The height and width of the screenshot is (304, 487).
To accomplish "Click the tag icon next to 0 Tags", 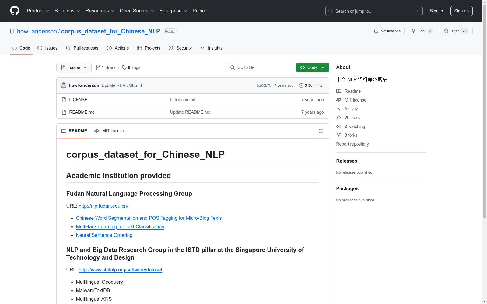I will click(124, 67).
